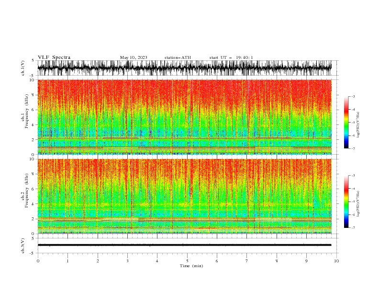Image resolution: width=379 pixels, height=293 pixels.
Task: Click the '4' frequency tick on ch.2 axis
Action: click(33, 204)
